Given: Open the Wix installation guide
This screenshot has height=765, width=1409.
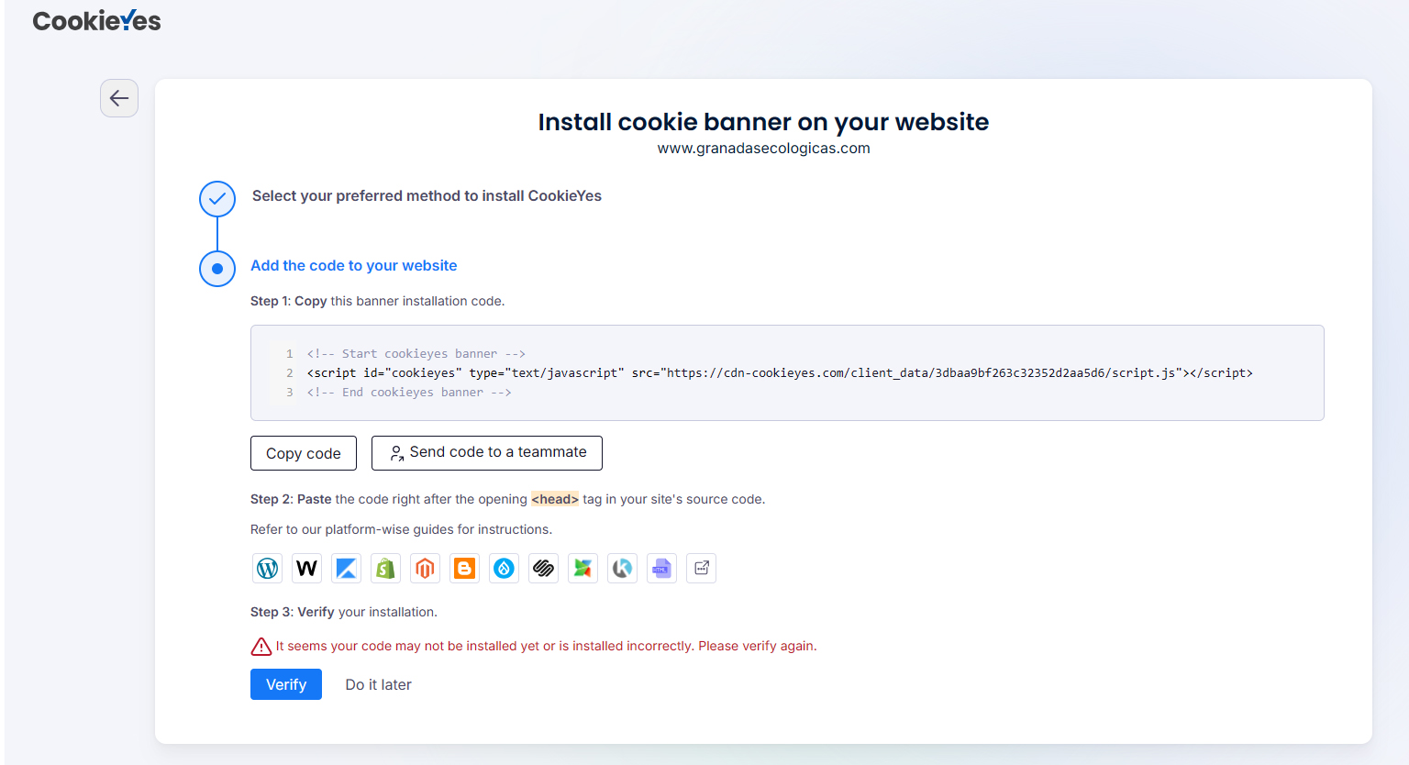Looking at the screenshot, I should (306, 569).
